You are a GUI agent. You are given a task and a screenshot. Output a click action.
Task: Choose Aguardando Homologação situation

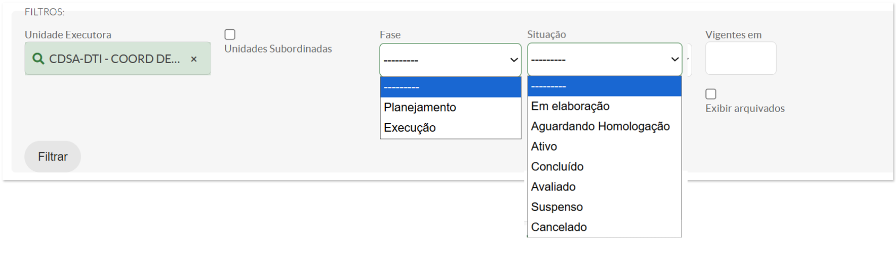[x=600, y=126]
